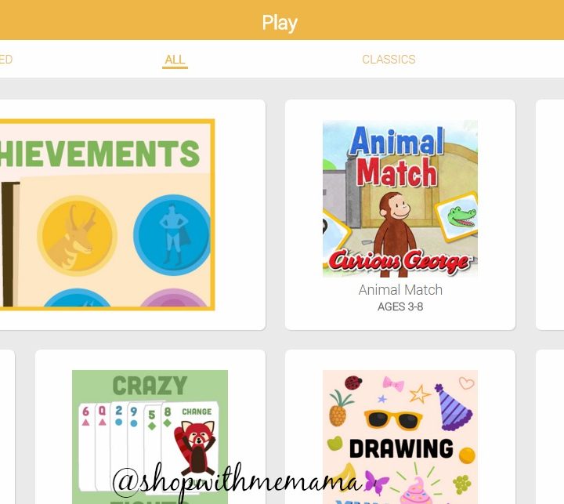Select the partially visible tab ending in ED
564x504 pixels.
pos(6,60)
